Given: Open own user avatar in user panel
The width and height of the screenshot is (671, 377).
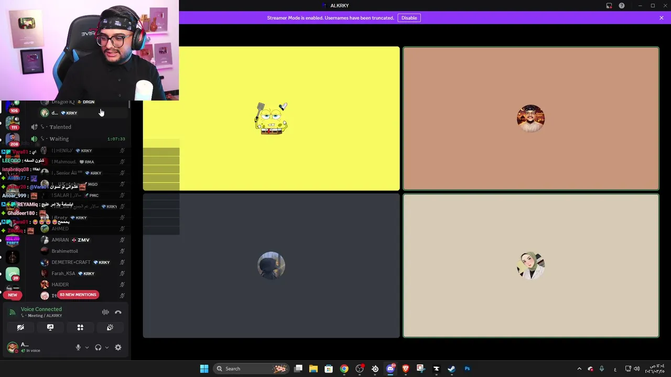Looking at the screenshot, I should click(x=12, y=347).
